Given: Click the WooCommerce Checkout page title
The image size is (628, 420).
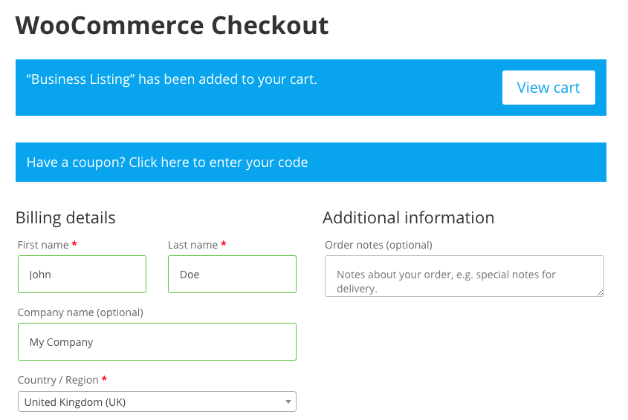Looking at the screenshot, I should (172, 25).
